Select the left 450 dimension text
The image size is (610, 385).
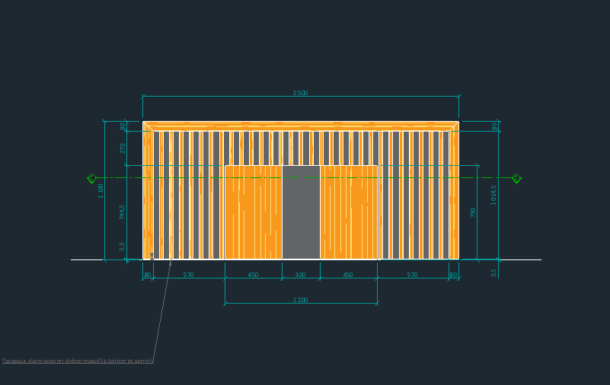(x=253, y=275)
